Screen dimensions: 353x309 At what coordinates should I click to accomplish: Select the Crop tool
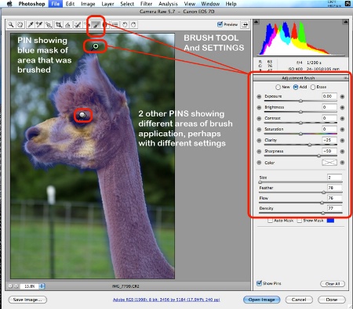(x=59, y=24)
